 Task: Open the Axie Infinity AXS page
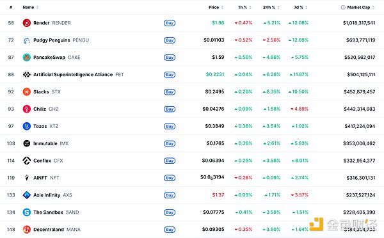coord(52,195)
